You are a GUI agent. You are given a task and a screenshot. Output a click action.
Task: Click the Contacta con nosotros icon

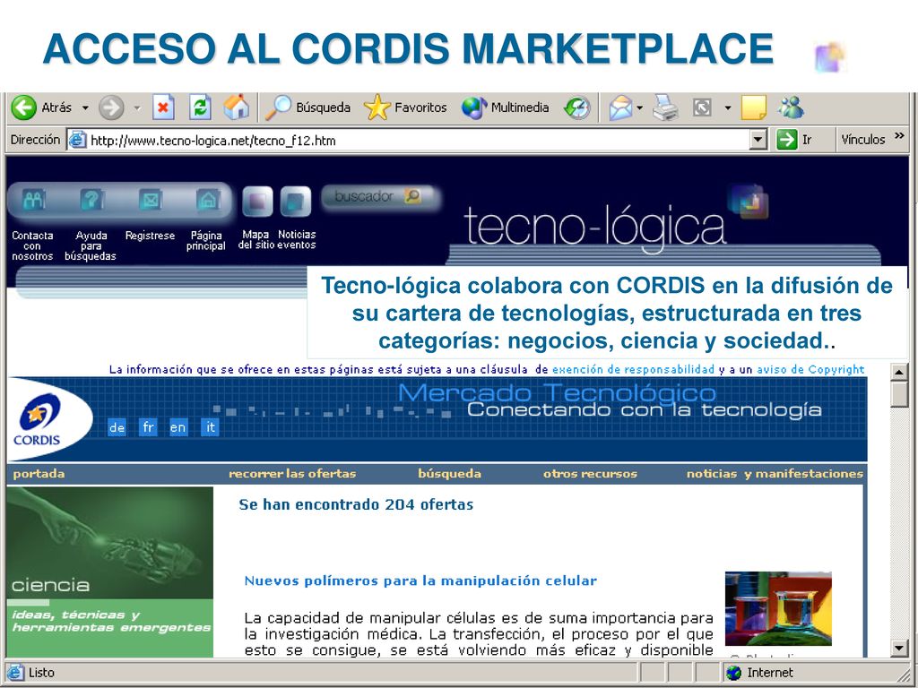33,200
